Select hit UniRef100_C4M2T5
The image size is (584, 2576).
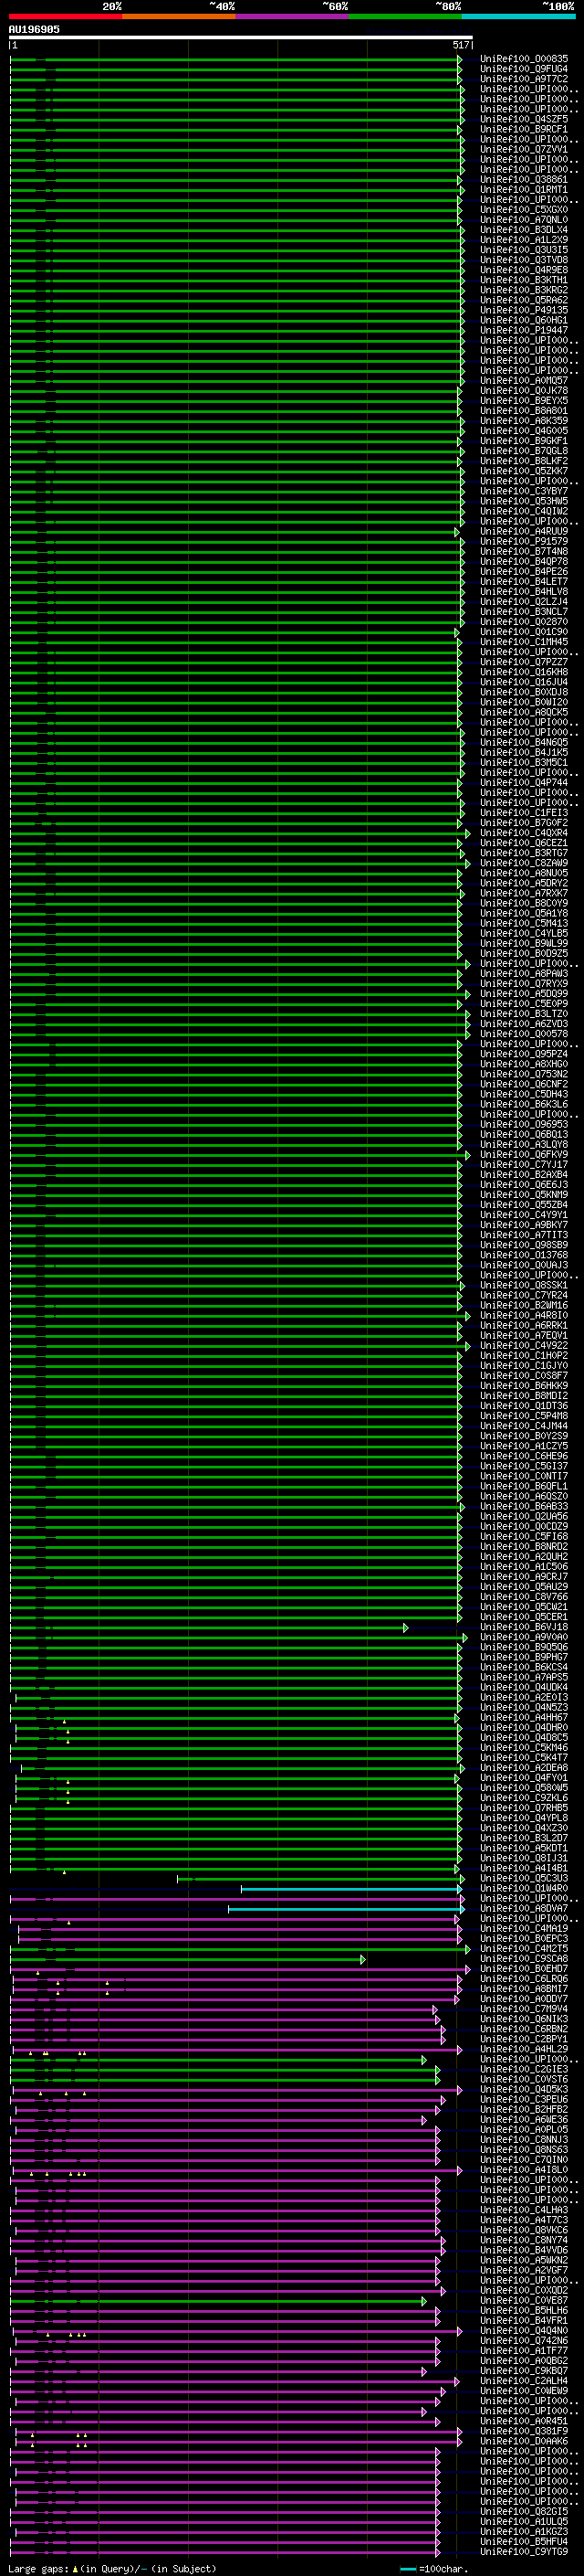[x=523, y=1948]
